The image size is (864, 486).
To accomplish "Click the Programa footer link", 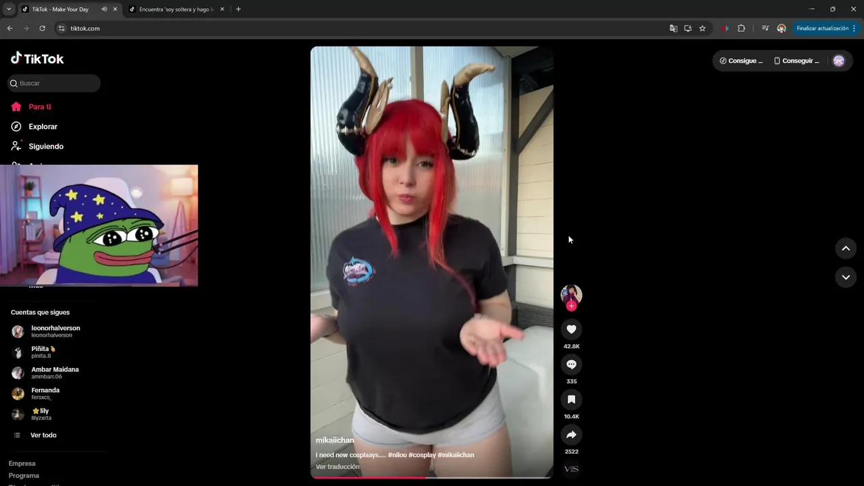I will [24, 476].
